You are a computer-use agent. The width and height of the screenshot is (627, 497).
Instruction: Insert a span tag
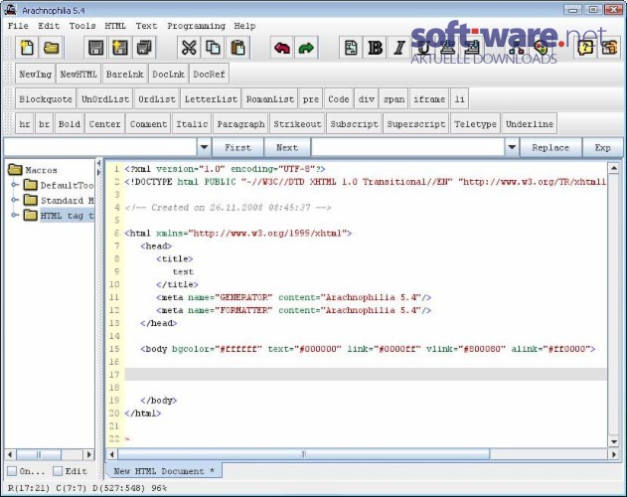point(393,98)
